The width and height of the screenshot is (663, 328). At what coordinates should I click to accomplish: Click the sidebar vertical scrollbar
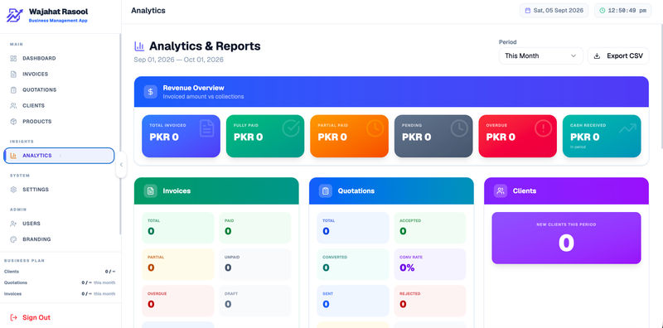pyautogui.click(x=120, y=135)
